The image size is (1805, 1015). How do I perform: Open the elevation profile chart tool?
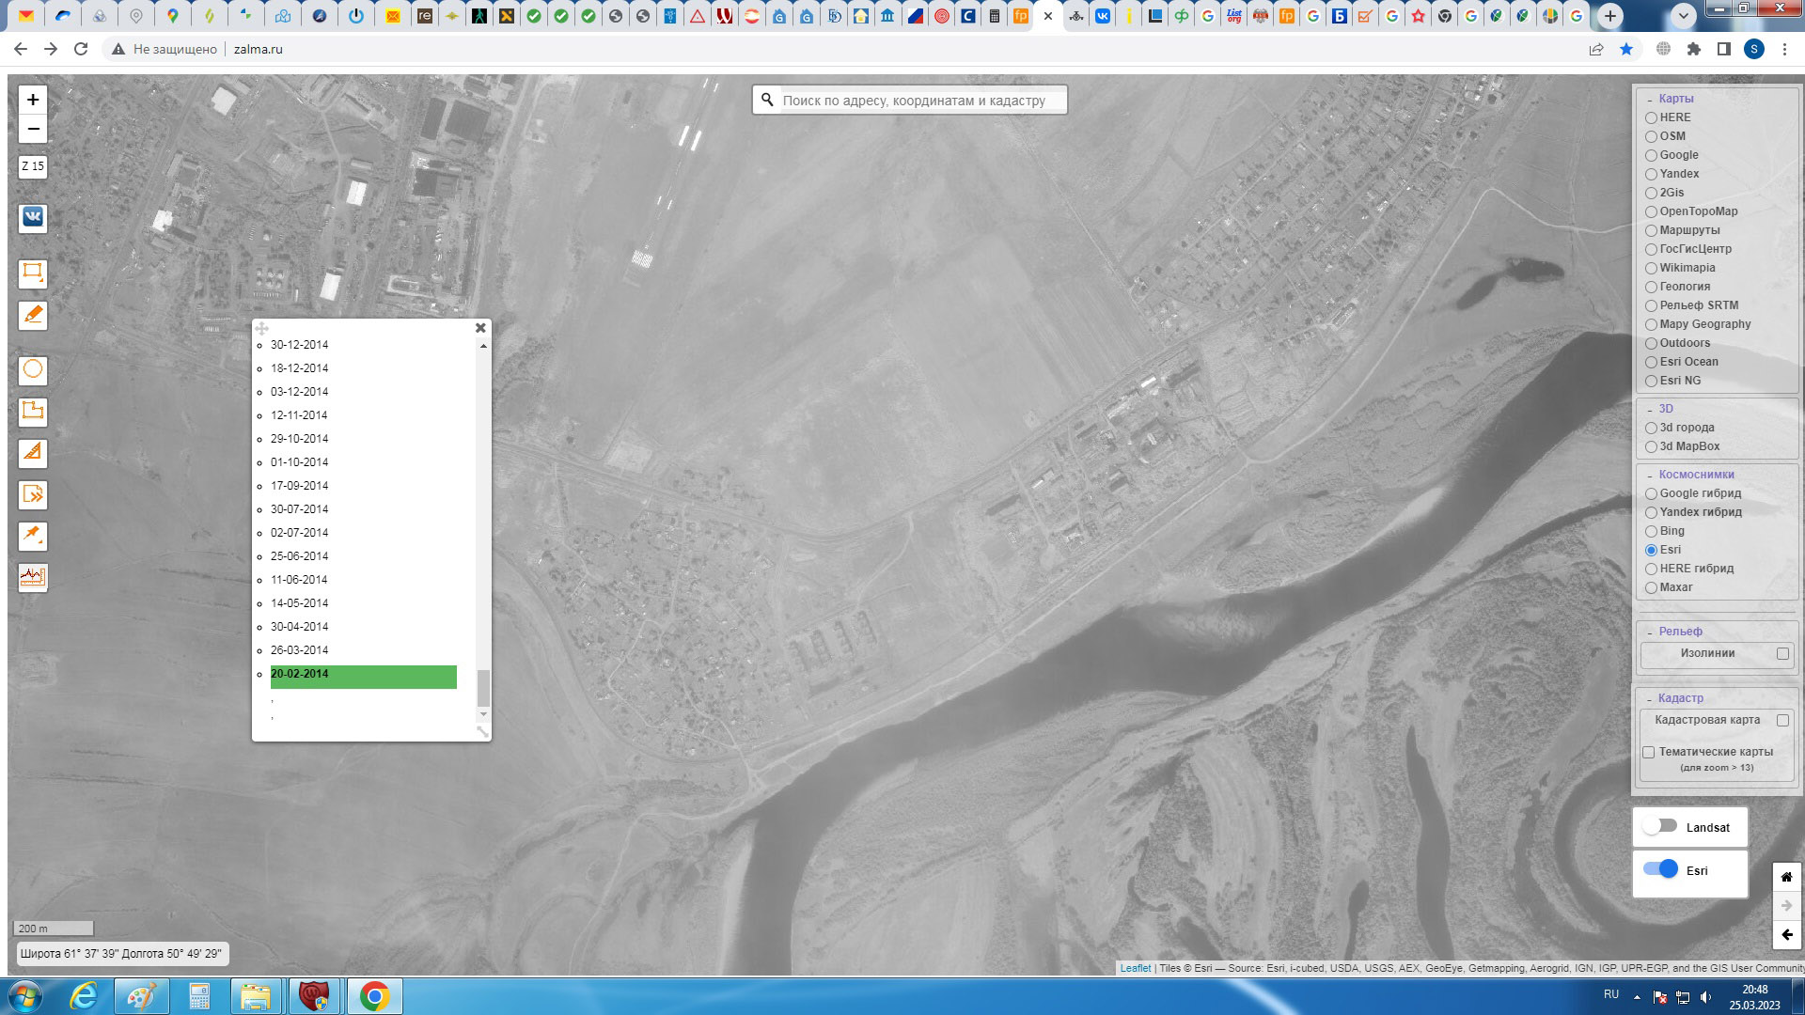click(33, 576)
